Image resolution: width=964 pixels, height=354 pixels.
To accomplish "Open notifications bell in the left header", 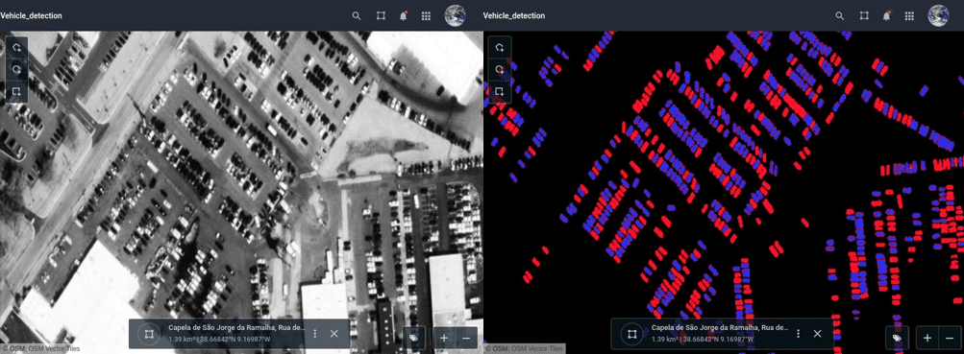I will (404, 16).
